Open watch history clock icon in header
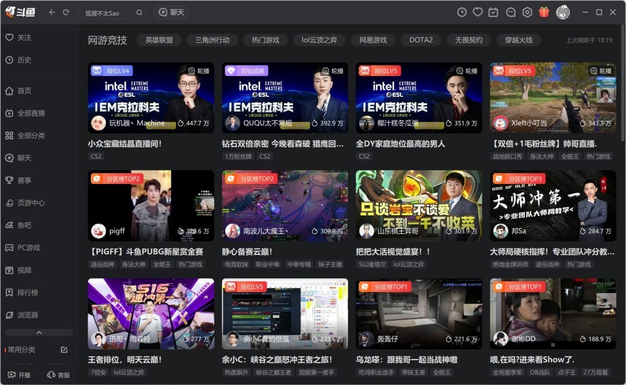The image size is (626, 385). coord(462,12)
